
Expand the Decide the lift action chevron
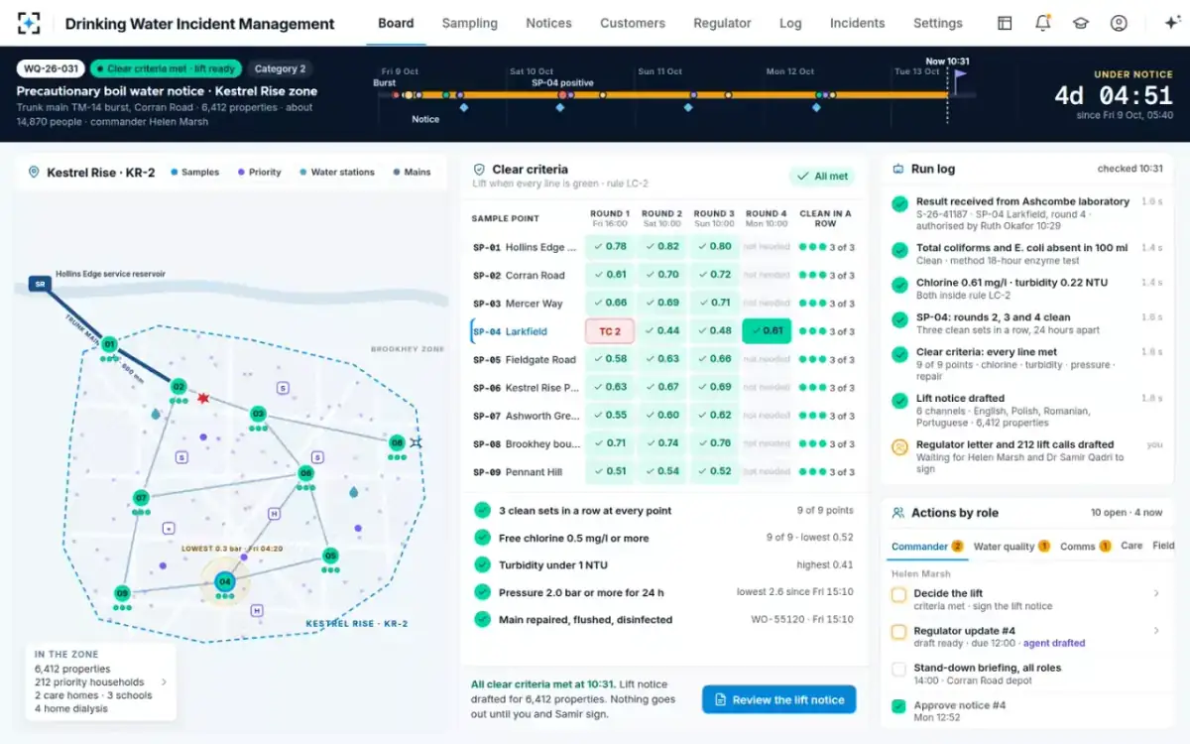[1156, 594]
